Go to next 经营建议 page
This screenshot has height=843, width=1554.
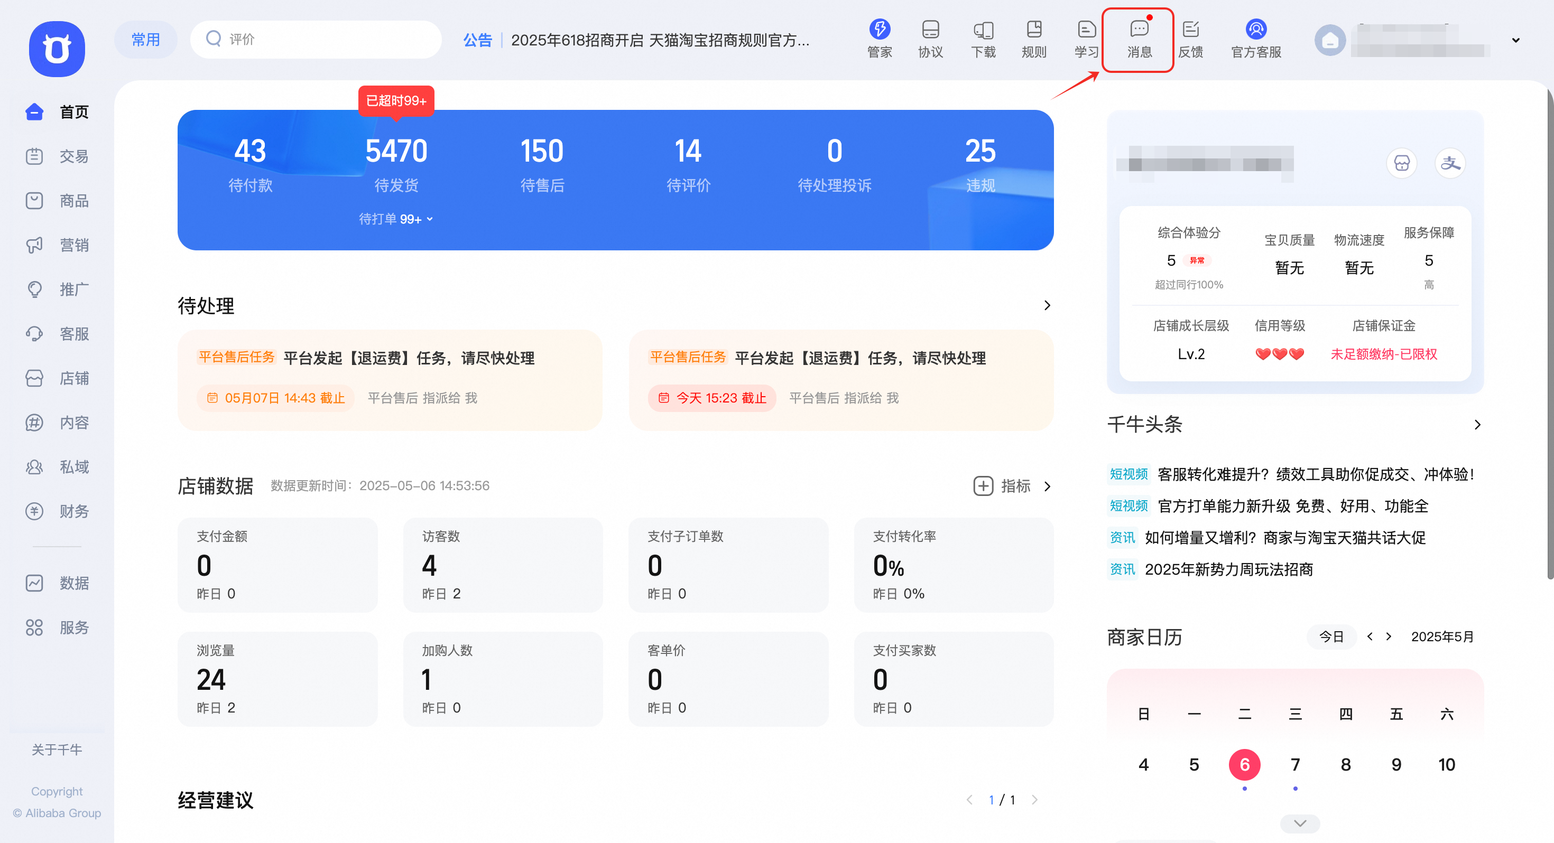tap(1034, 800)
